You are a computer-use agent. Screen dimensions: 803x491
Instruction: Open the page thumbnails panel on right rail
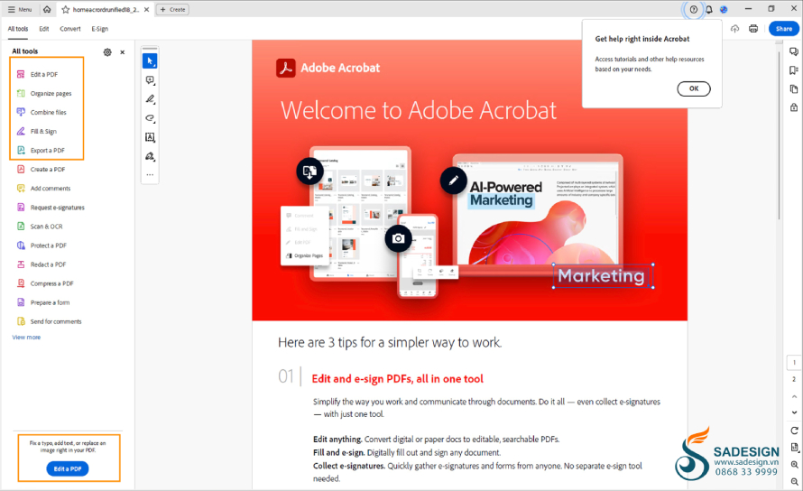(x=794, y=88)
